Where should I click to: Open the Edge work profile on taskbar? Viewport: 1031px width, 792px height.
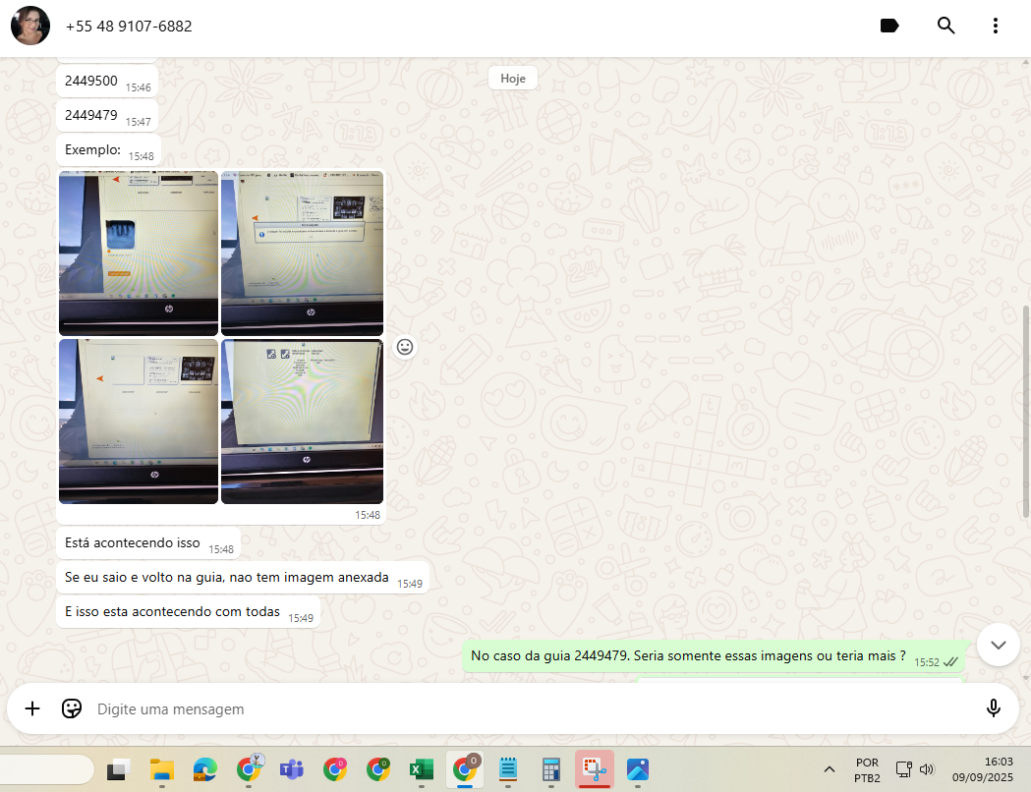205,769
